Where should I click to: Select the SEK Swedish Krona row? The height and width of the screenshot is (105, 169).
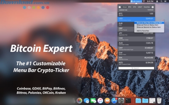click(136, 59)
